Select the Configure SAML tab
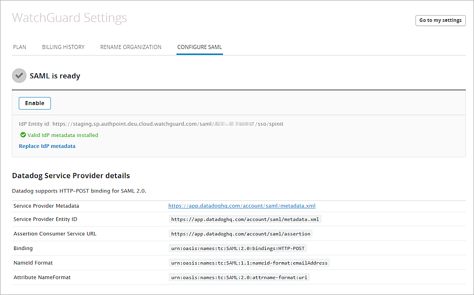Image resolution: width=474 pixels, height=295 pixels. click(200, 47)
